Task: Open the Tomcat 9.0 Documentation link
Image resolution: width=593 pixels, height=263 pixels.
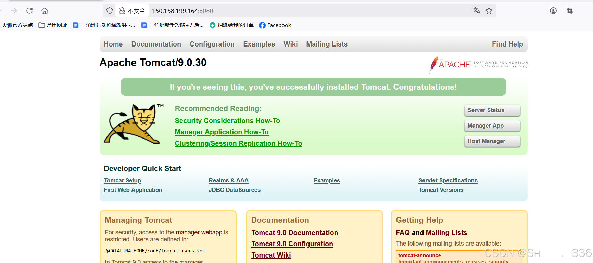Action: click(295, 233)
